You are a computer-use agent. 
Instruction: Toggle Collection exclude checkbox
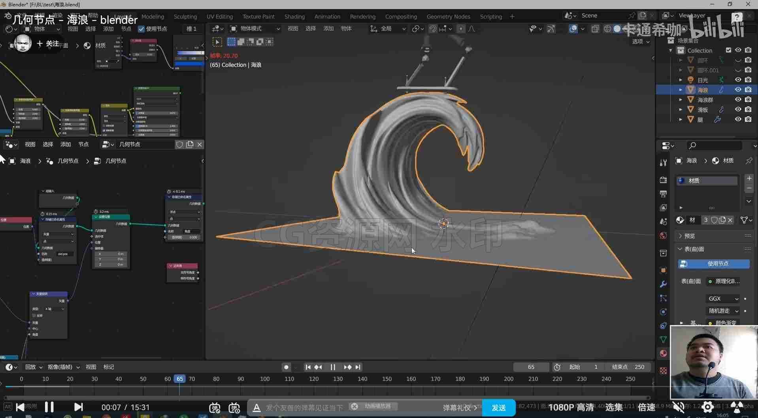coord(728,50)
